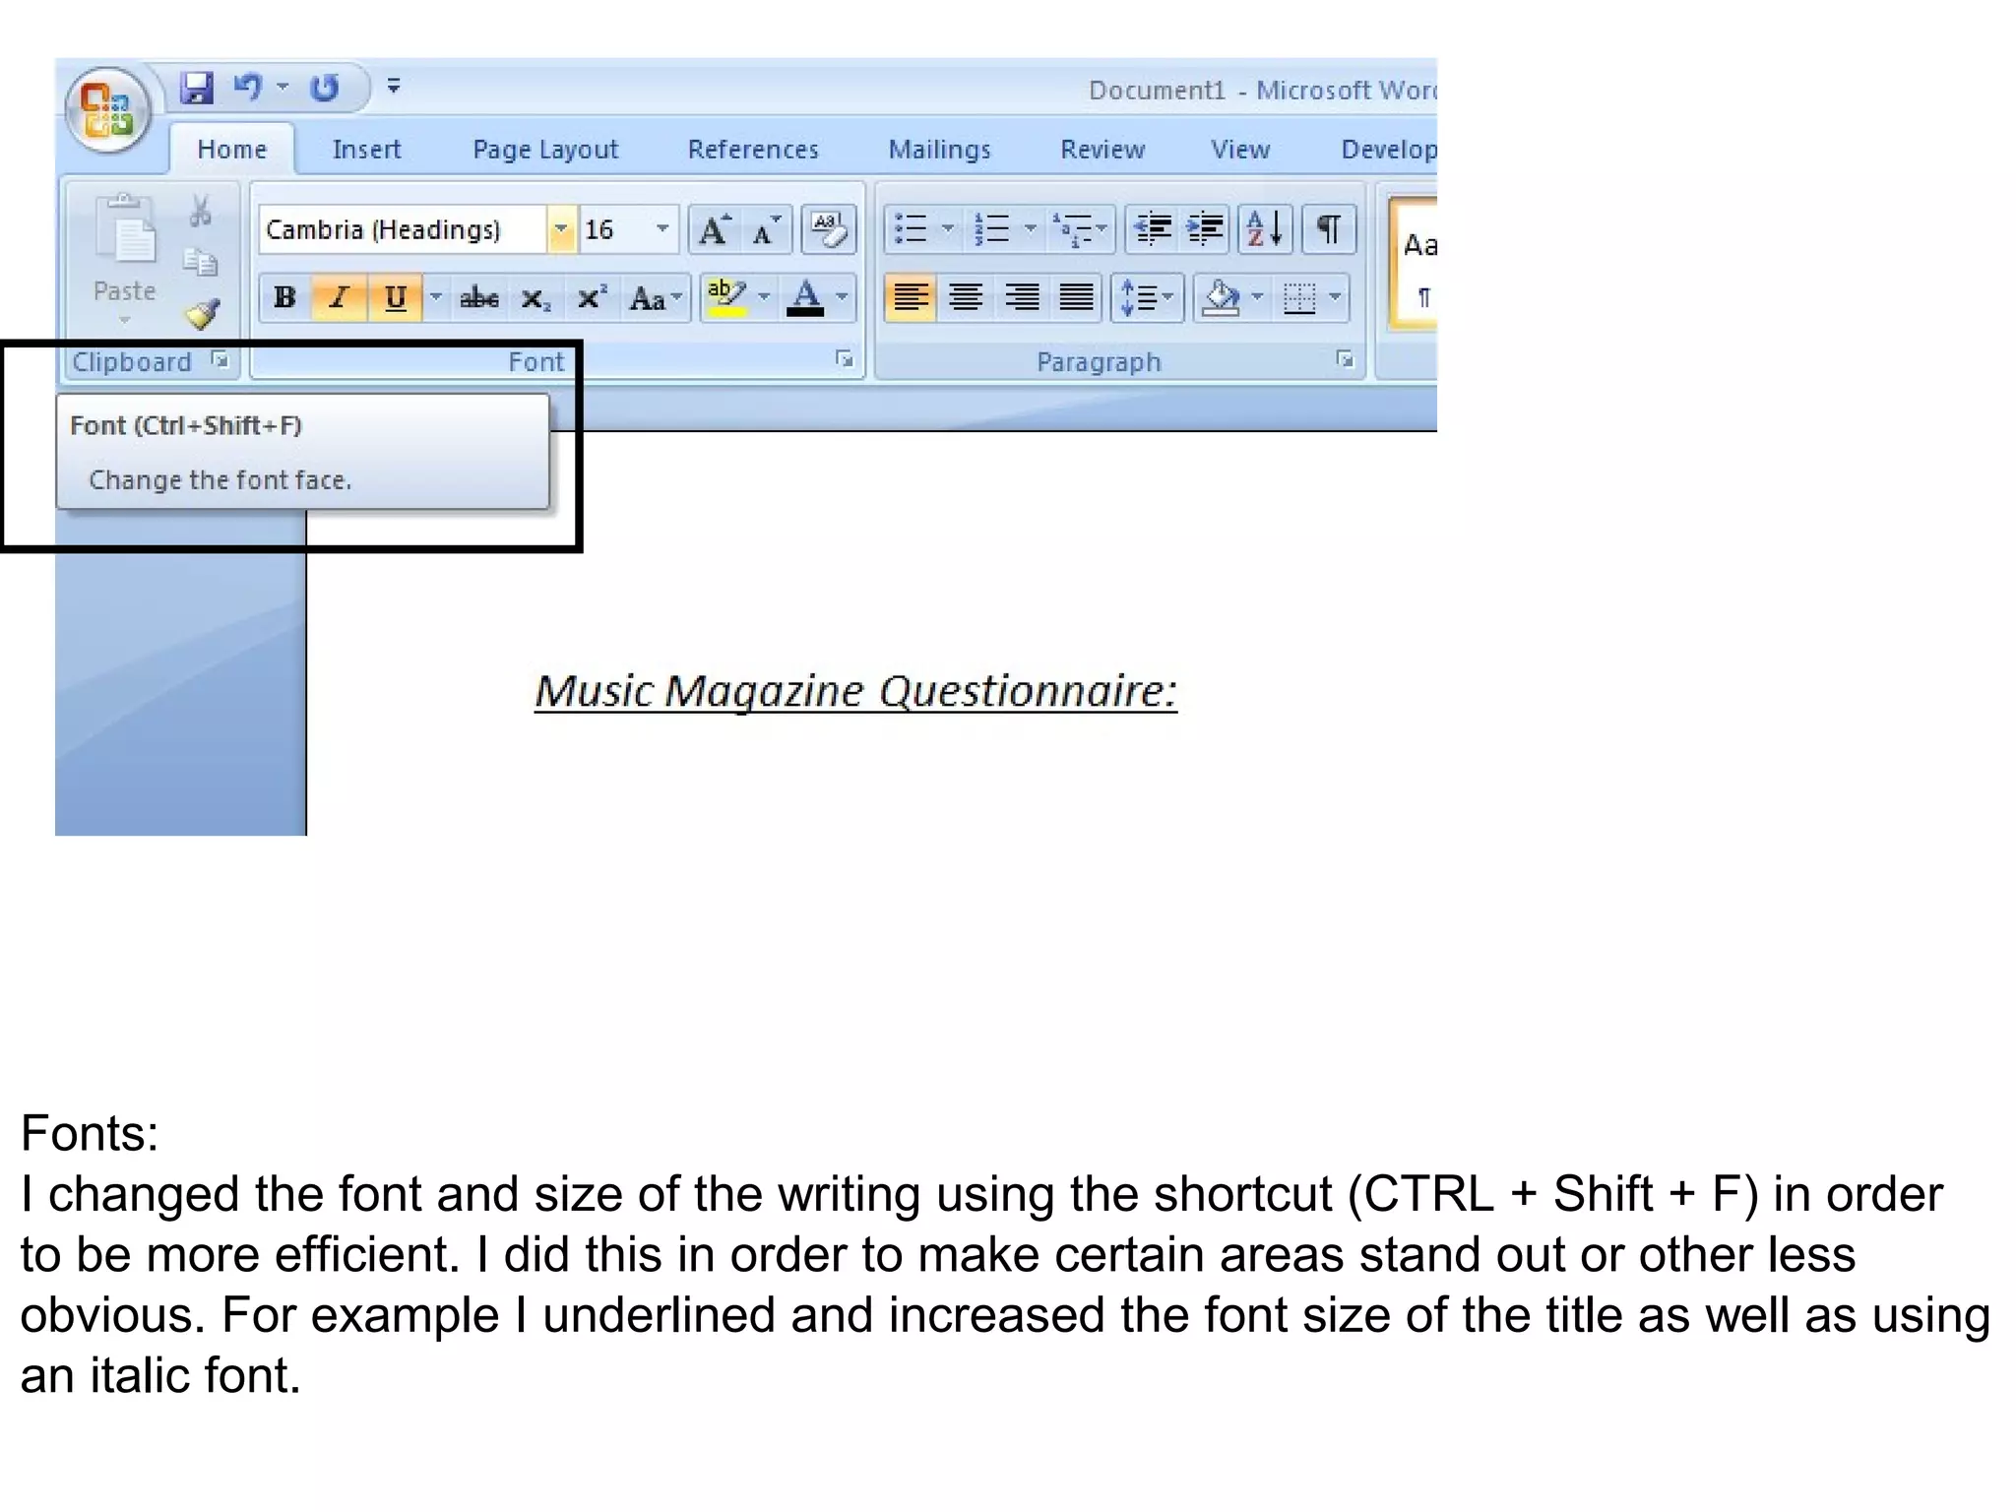Click the Office button orb
The width and height of the screenshot is (2016, 1512).
[x=108, y=110]
